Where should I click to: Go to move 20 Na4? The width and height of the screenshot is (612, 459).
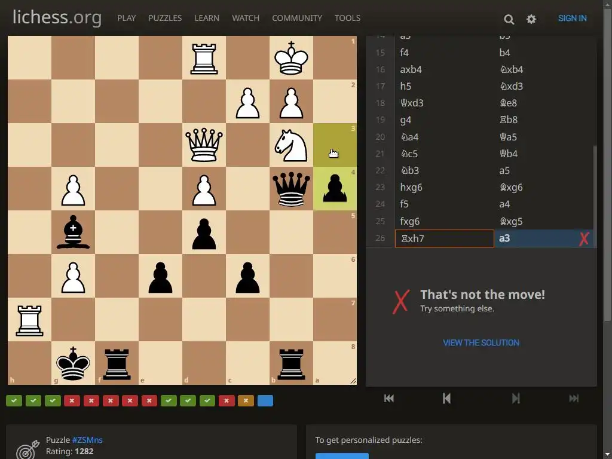445,137
